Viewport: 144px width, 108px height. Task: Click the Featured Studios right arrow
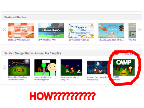pos(139,29)
